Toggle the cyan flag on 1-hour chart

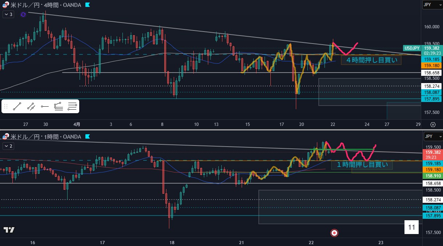[88, 137]
